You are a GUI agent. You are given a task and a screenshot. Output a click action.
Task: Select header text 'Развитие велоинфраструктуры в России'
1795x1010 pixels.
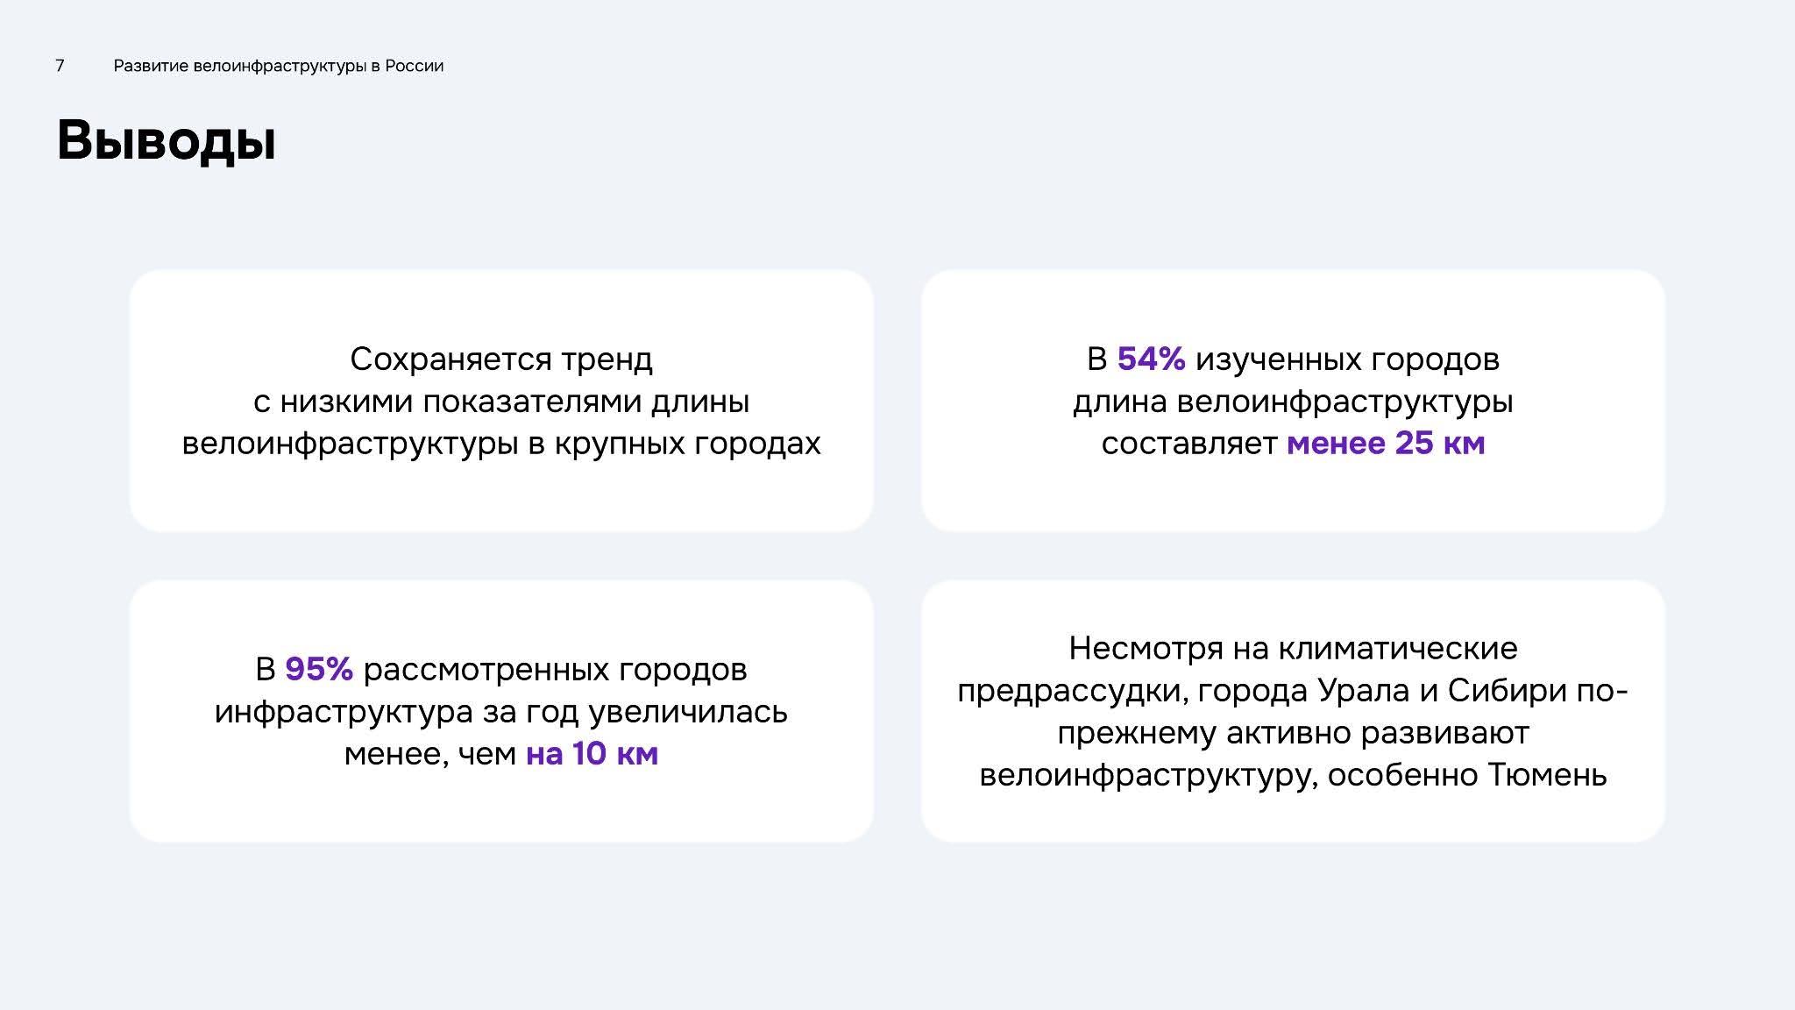(x=279, y=66)
